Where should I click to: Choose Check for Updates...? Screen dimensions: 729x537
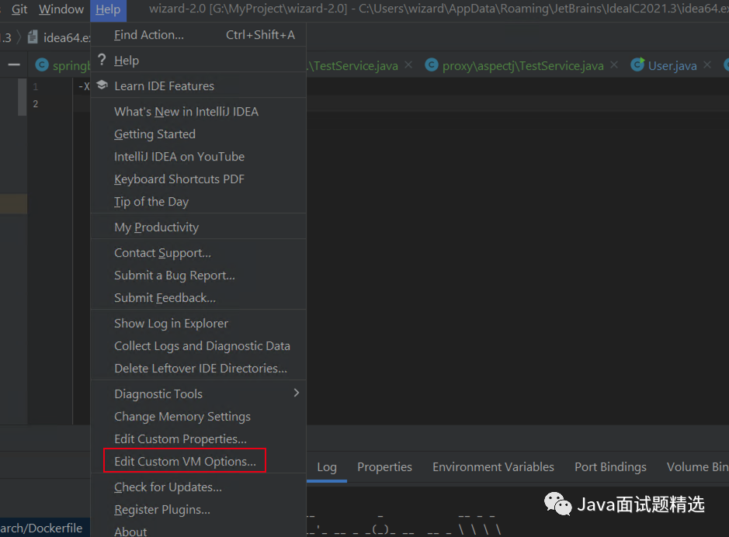tap(199, 487)
